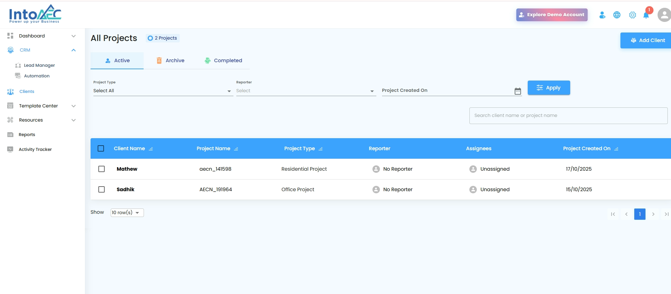Sort by Project Created On icon

tap(617, 149)
